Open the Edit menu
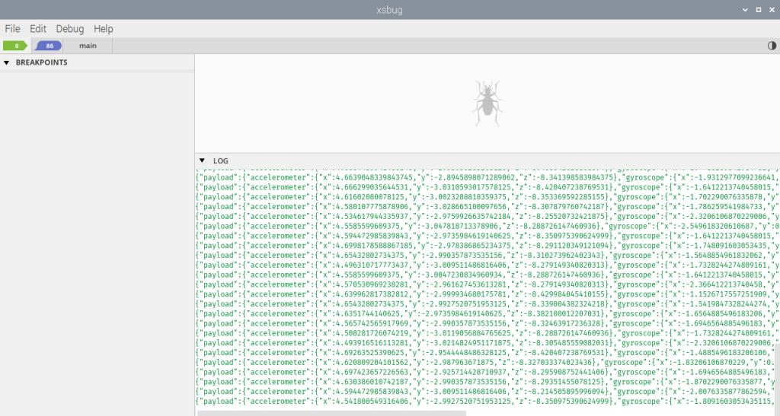780x416 pixels. pos(38,29)
